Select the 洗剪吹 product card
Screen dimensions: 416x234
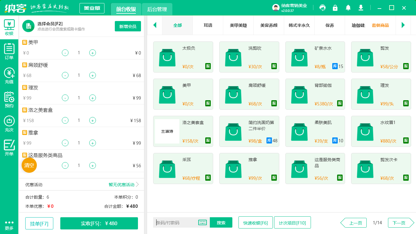[x=249, y=57]
